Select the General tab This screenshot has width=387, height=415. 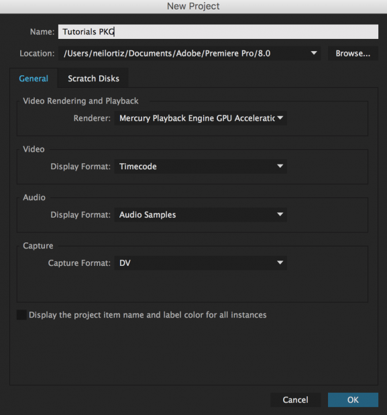[34, 79]
